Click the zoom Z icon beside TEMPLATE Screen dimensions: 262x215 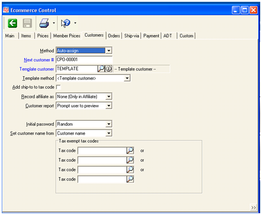coord(109,69)
